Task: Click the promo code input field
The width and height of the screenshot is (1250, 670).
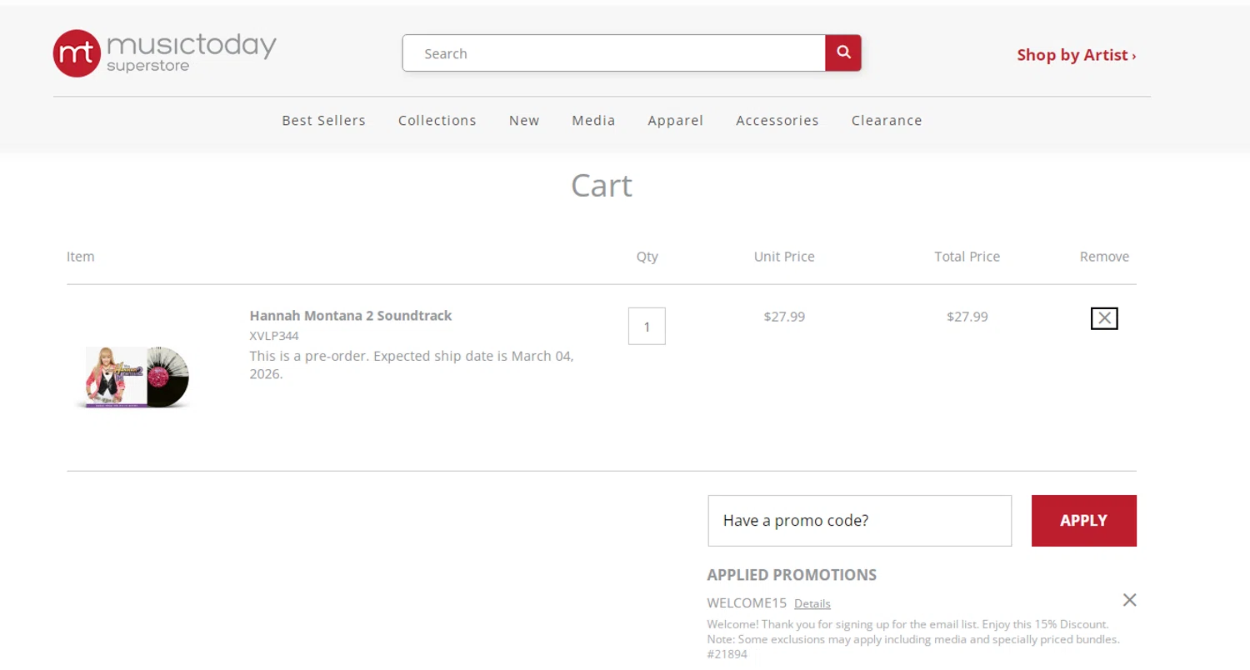Action: (x=860, y=521)
